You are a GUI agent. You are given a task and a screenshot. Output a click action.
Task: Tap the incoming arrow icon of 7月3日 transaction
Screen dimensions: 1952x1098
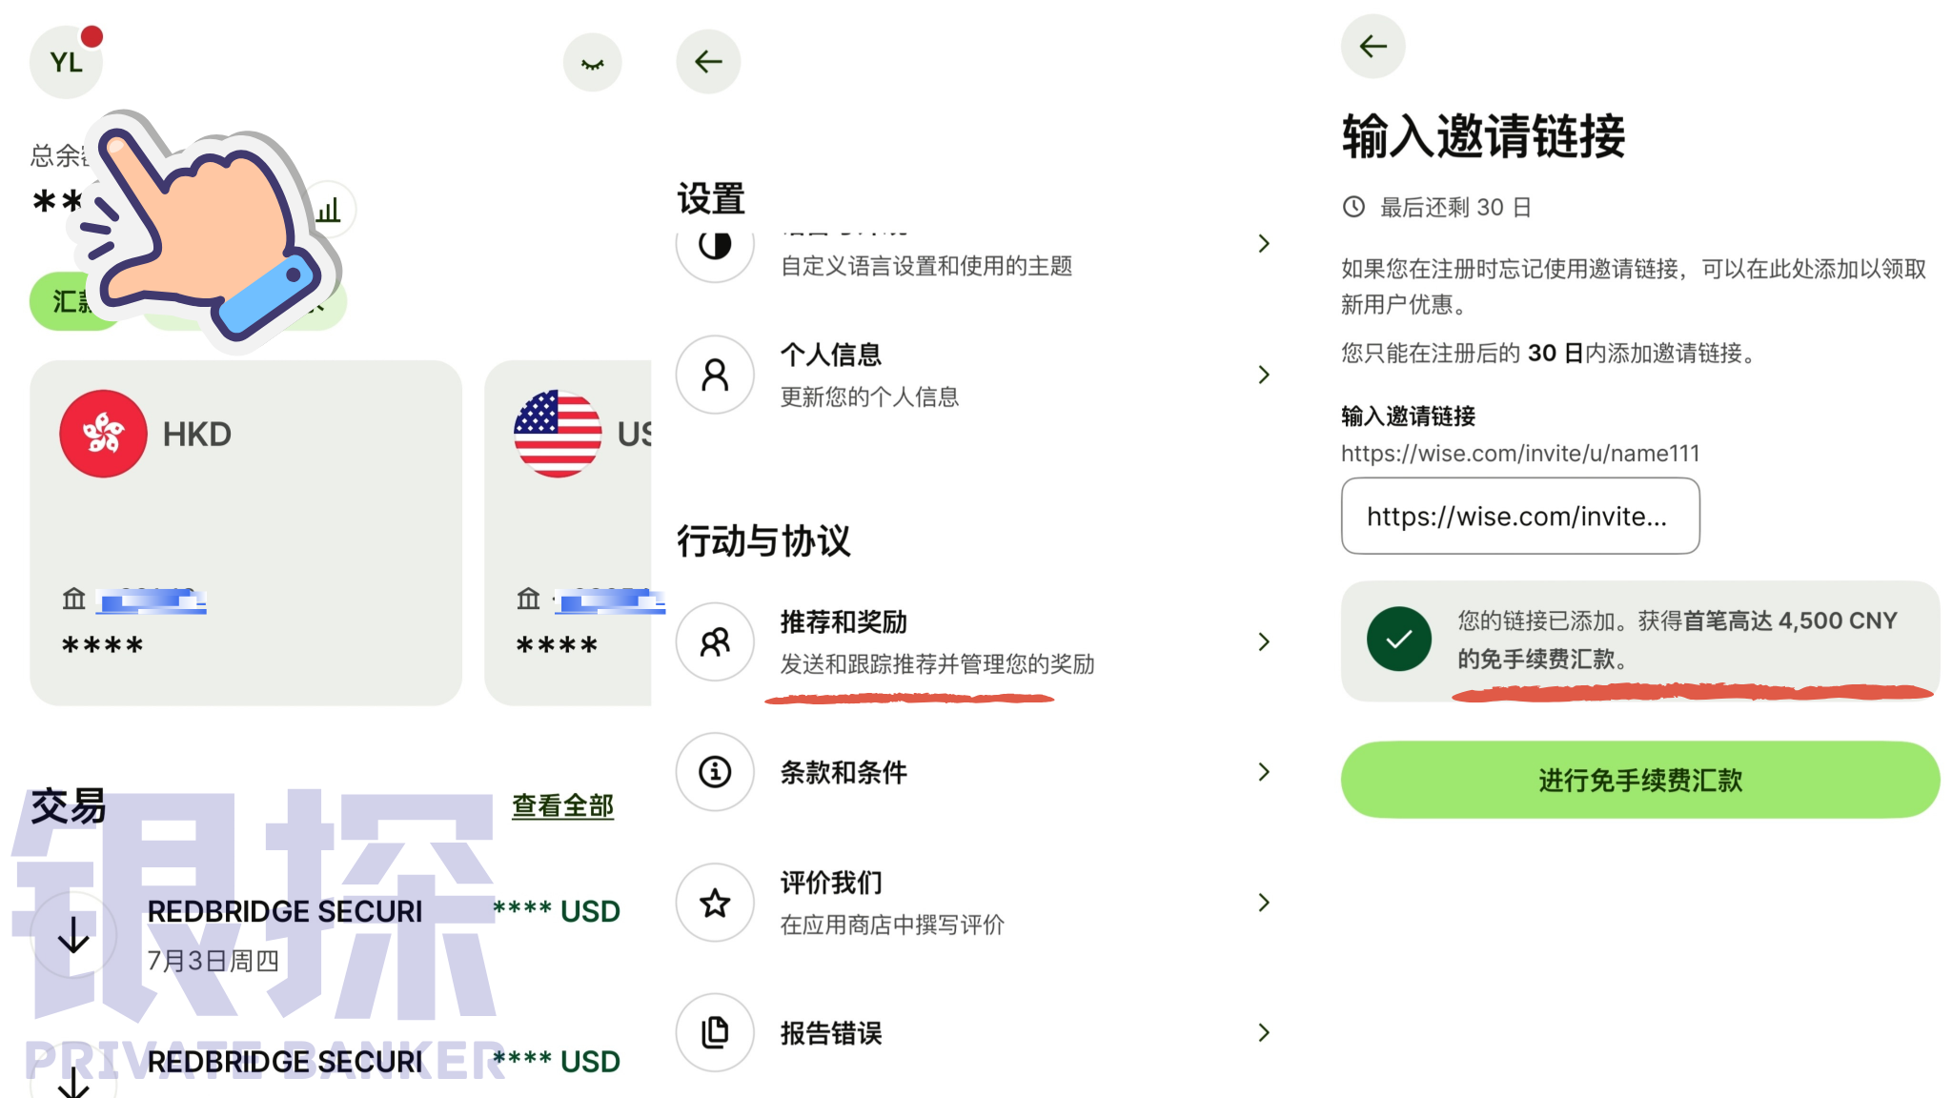point(73,935)
